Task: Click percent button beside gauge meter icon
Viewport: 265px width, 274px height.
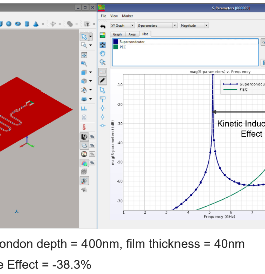Action: (92, 154)
